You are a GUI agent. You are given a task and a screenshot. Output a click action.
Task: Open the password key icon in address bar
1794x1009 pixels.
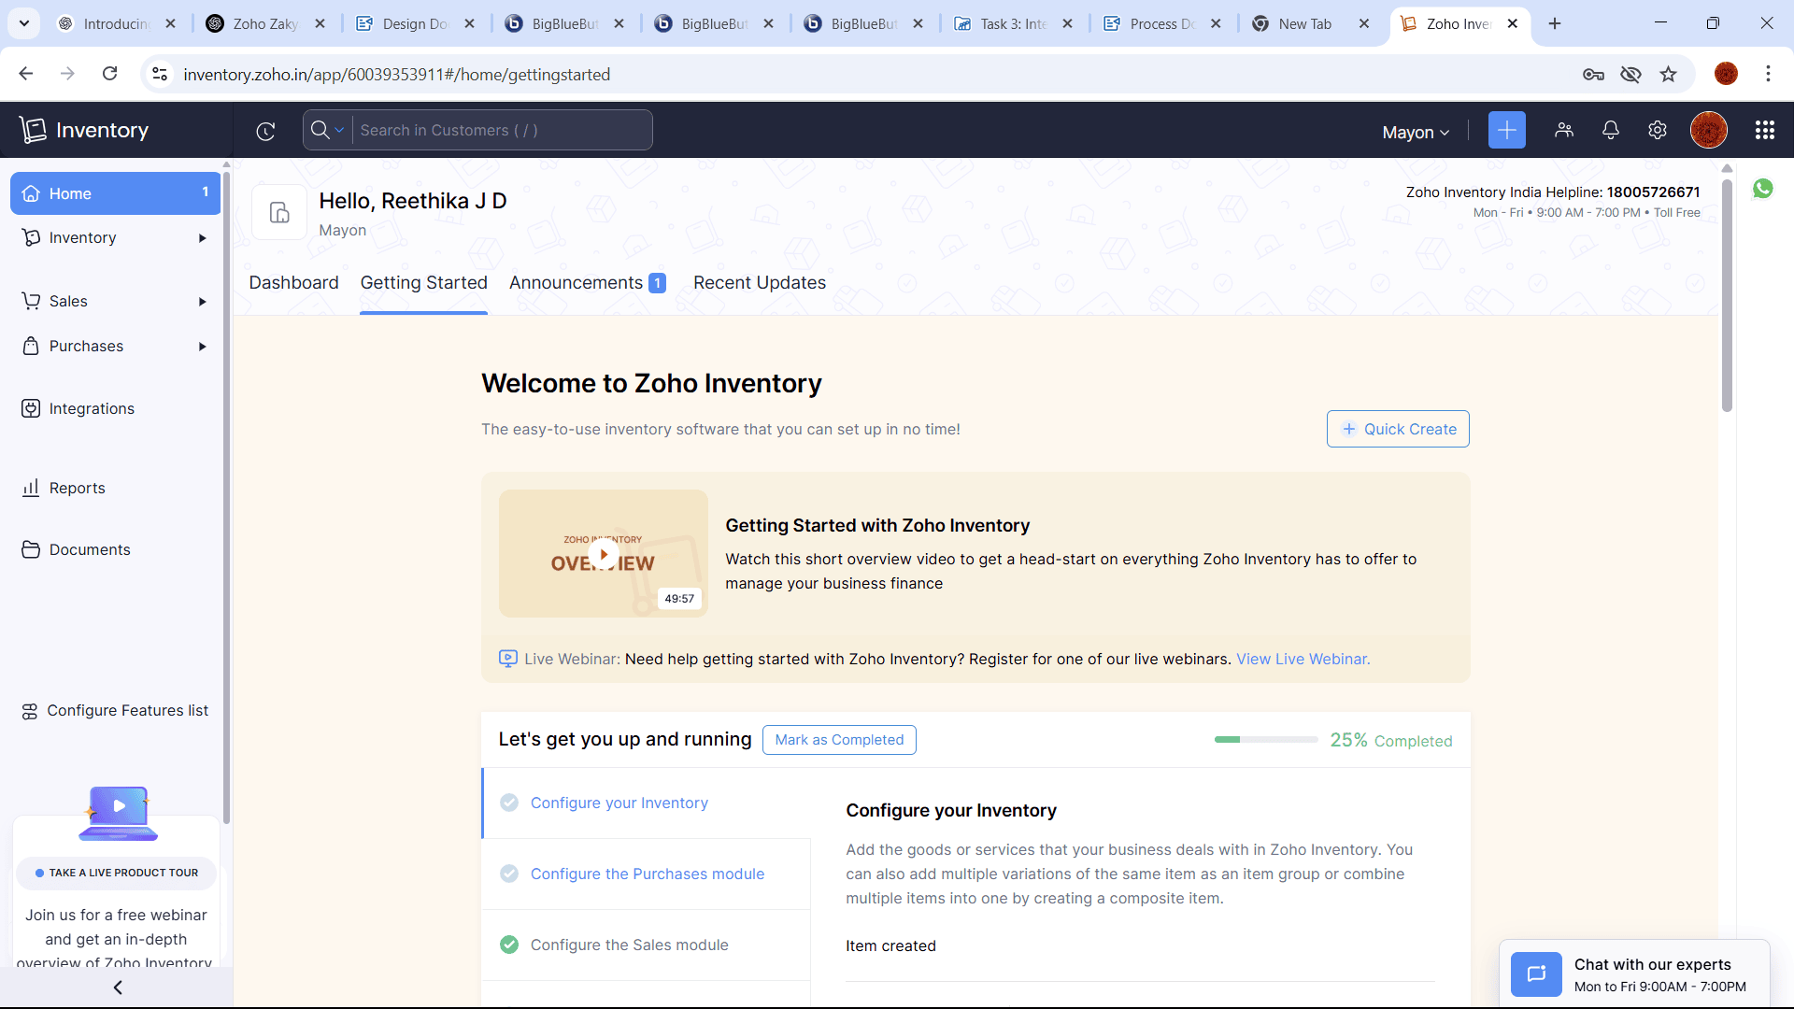click(x=1594, y=74)
